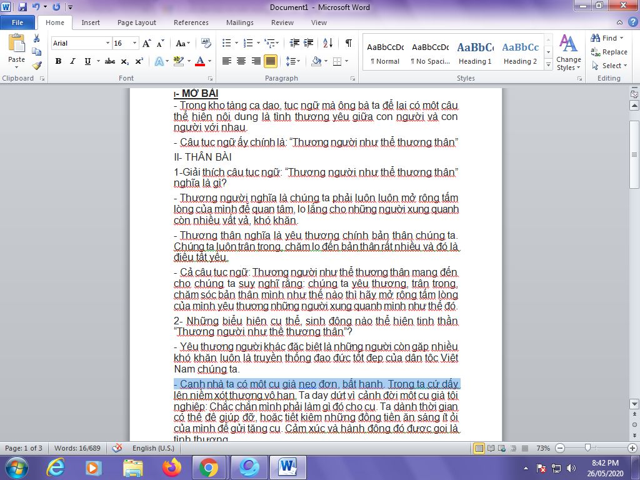Click the Find button
The width and height of the screenshot is (640, 480).
[x=607, y=38]
